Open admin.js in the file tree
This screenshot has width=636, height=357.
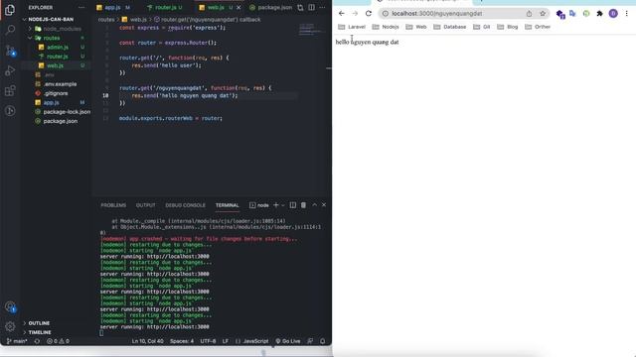coord(58,47)
